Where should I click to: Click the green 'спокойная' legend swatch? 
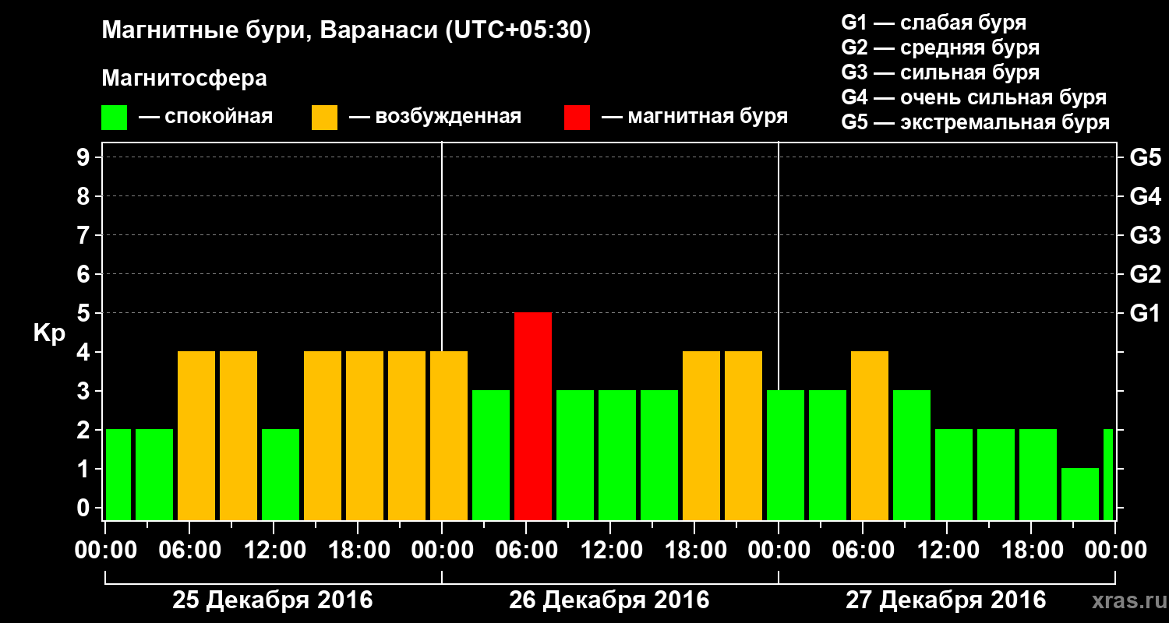pos(114,118)
